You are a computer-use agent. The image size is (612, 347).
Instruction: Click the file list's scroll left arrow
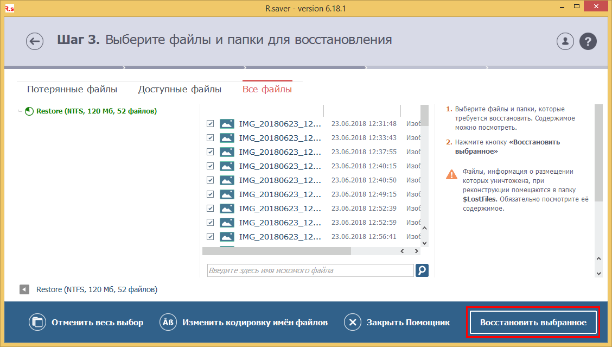(x=402, y=251)
